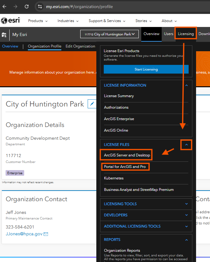Open the organization selector dropdown
The image size is (210, 262).
click(109, 34)
